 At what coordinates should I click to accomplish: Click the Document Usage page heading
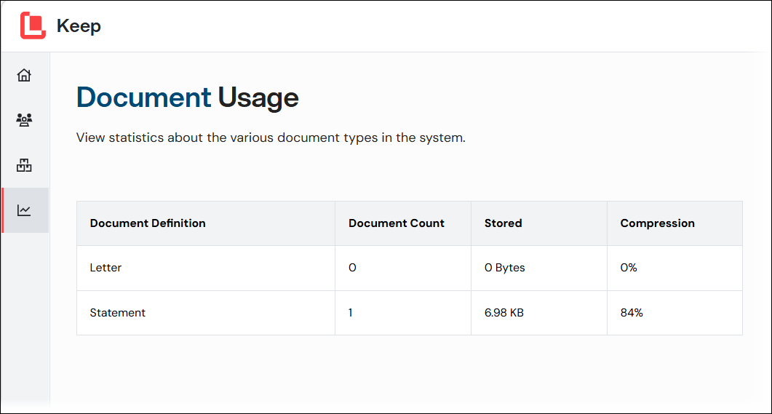pyautogui.click(x=188, y=97)
